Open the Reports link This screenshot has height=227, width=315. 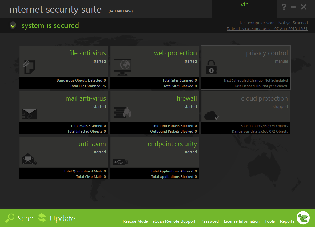[x=287, y=221]
